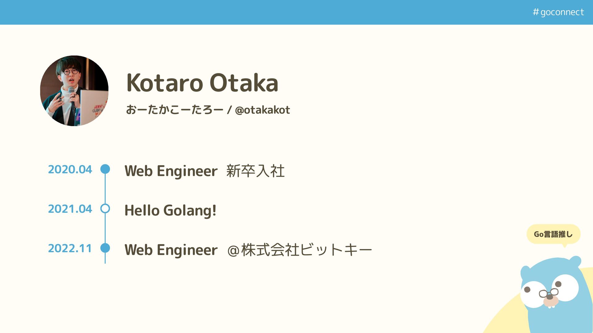Click the Hello Golang! text

pos(170,211)
